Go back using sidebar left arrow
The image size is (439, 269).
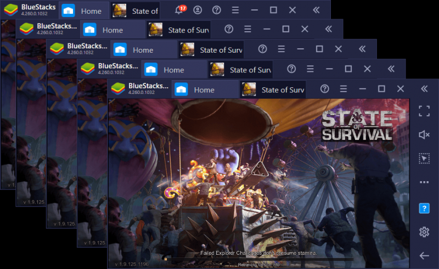[424, 256]
